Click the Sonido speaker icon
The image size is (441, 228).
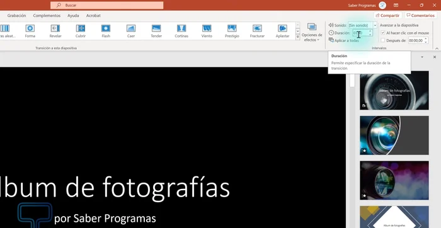point(331,25)
